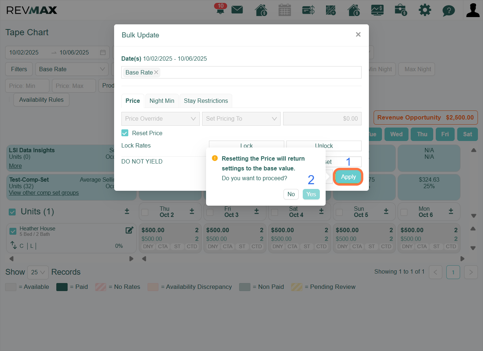Open the More link under LSI Data Insights

point(15,166)
